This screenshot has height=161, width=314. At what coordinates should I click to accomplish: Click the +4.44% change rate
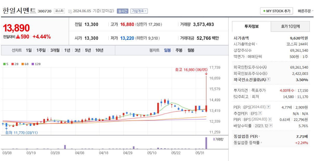tap(42, 37)
